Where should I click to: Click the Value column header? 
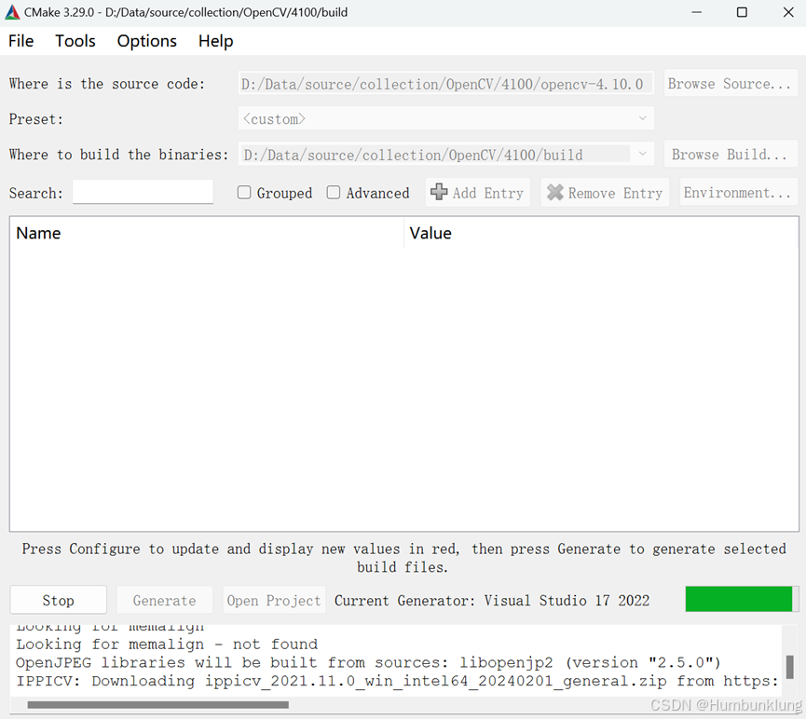[x=601, y=233]
